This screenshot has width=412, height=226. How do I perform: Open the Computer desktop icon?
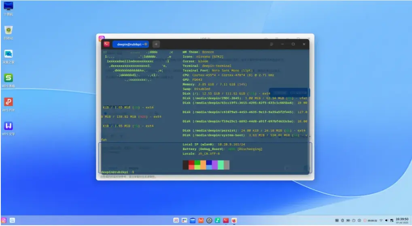pyautogui.click(x=8, y=8)
